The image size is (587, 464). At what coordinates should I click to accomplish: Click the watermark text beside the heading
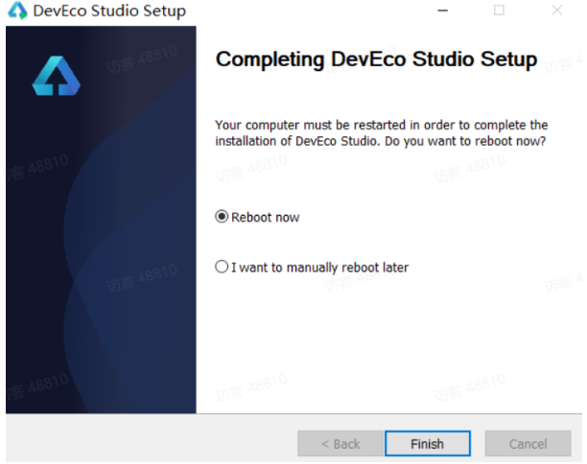tap(561, 63)
